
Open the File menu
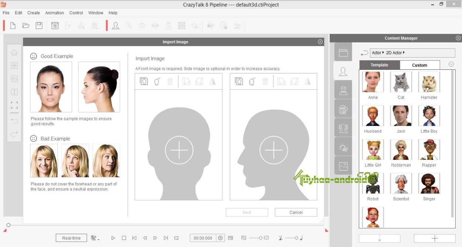point(6,13)
